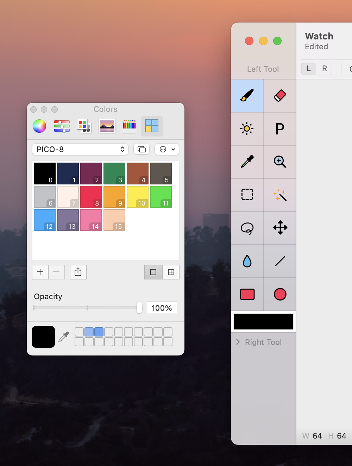
Task: Select the Magic Wand tool
Action: coord(280,195)
